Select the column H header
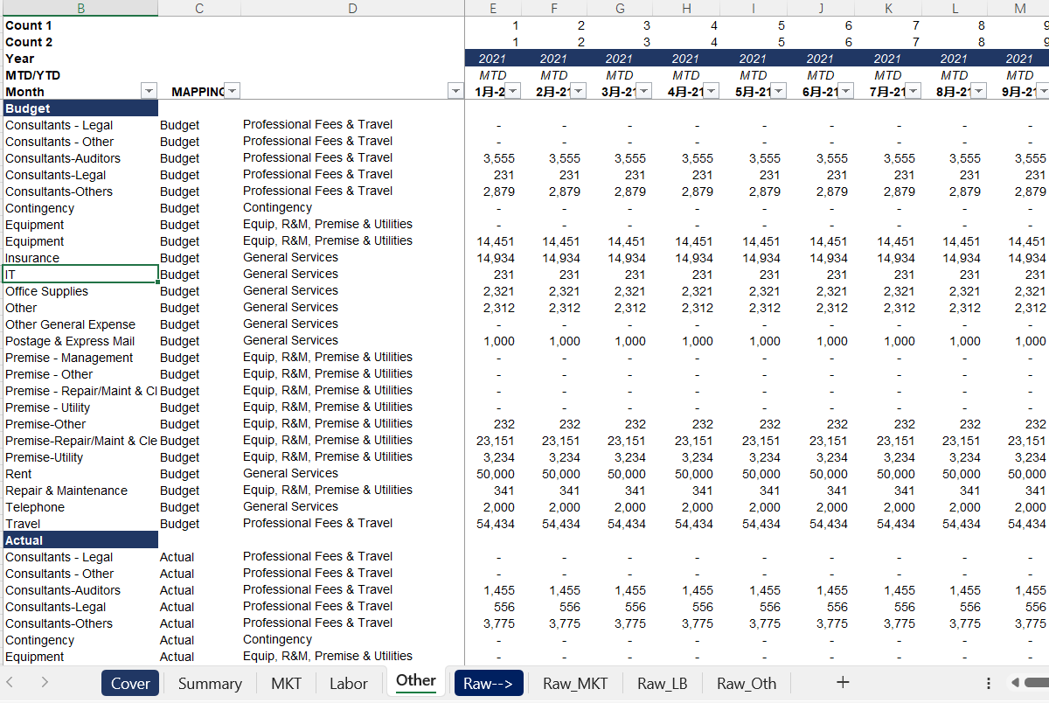The width and height of the screenshot is (1049, 703). (686, 8)
